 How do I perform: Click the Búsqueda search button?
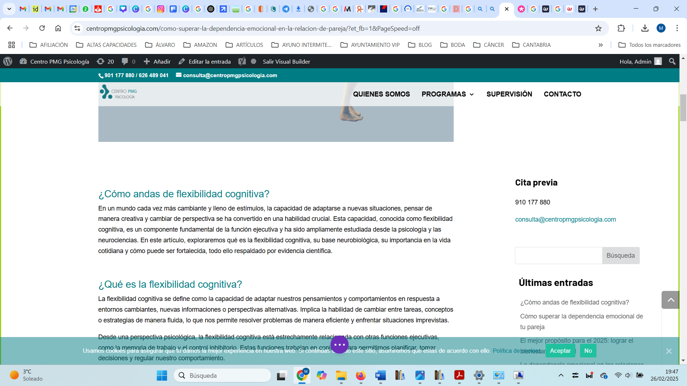[x=620, y=256]
